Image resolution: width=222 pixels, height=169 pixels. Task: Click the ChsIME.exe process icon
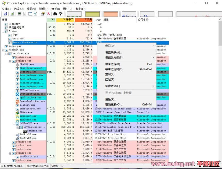click(x=17, y=65)
